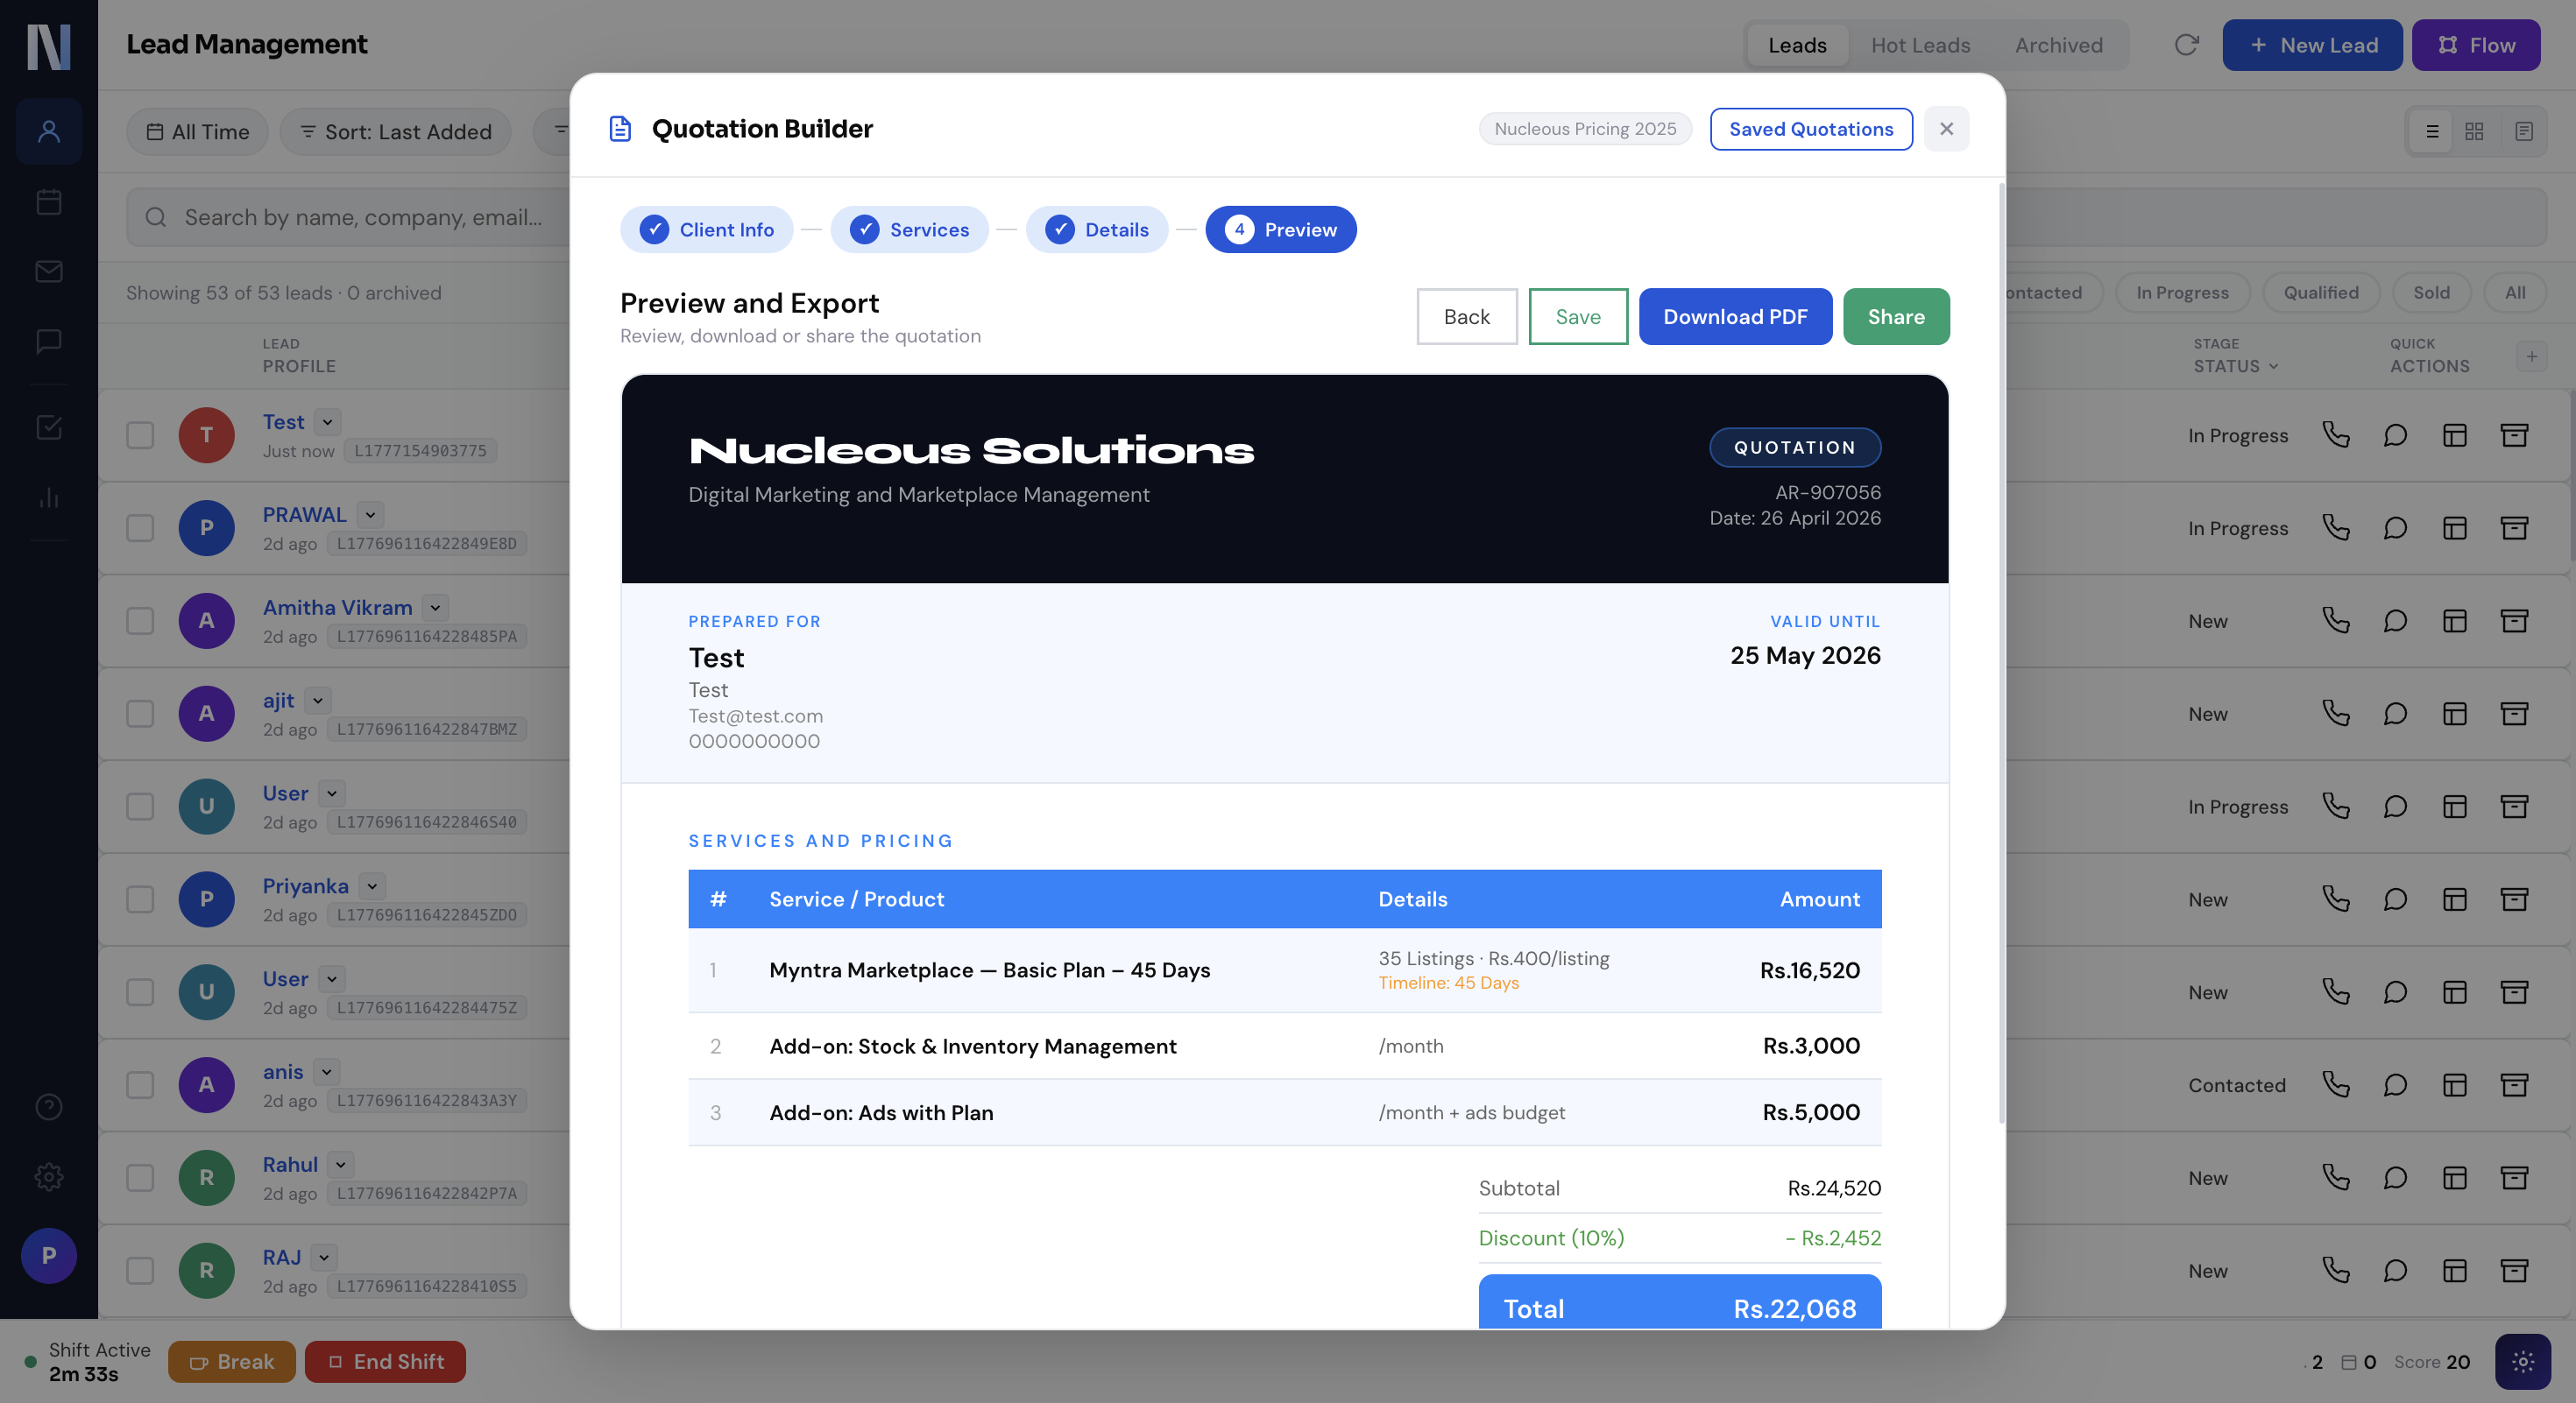Open the chat icon in the sidebar

click(48, 342)
